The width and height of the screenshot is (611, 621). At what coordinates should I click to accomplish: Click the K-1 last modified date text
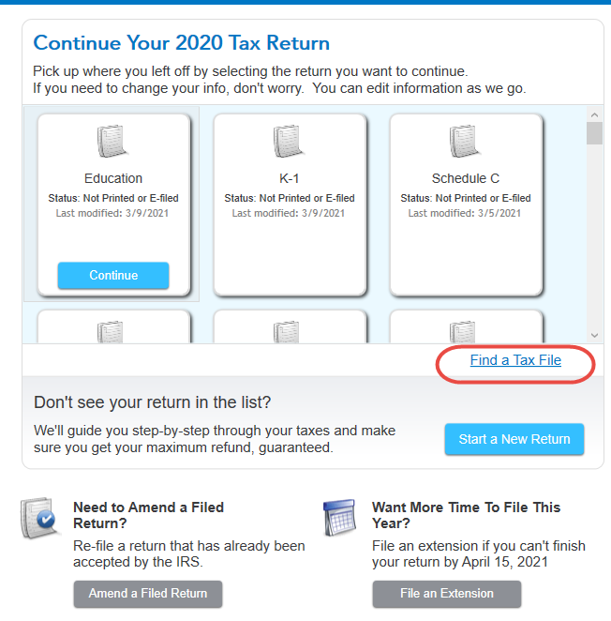click(x=290, y=213)
